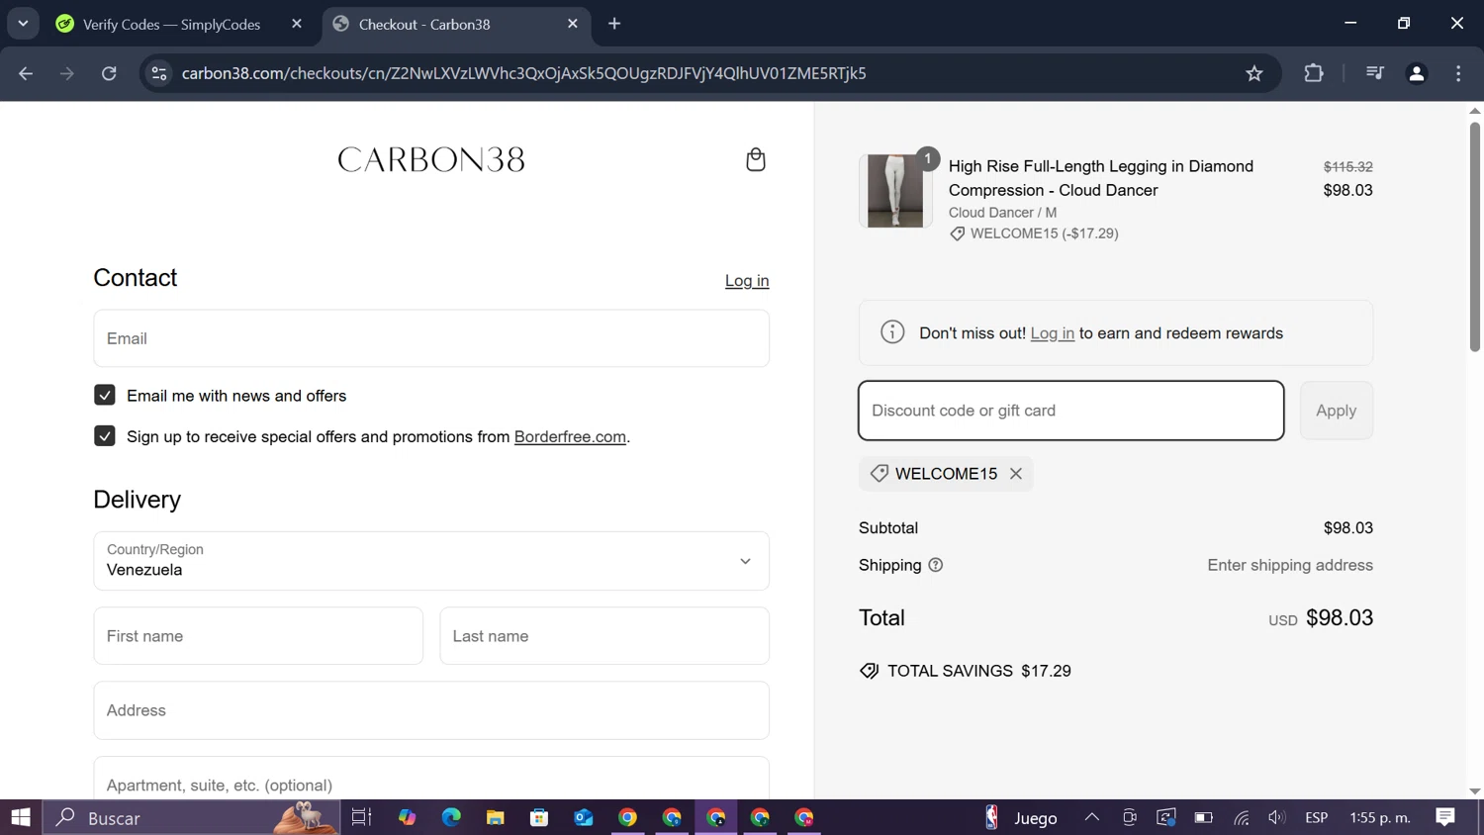Click the Apartment, suite field
The height and width of the screenshot is (835, 1484).
pyautogui.click(x=431, y=781)
